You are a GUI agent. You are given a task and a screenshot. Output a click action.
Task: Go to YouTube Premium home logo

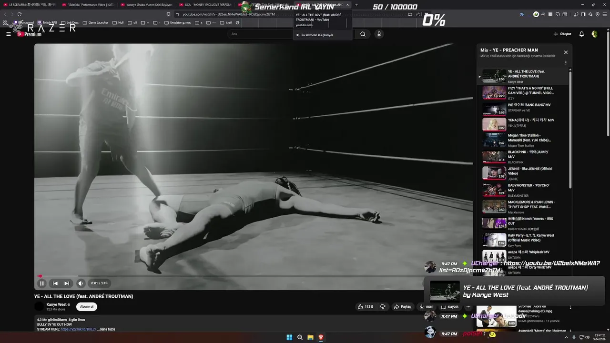(x=30, y=34)
